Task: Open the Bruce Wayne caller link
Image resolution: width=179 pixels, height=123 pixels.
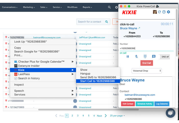Action: point(128,28)
